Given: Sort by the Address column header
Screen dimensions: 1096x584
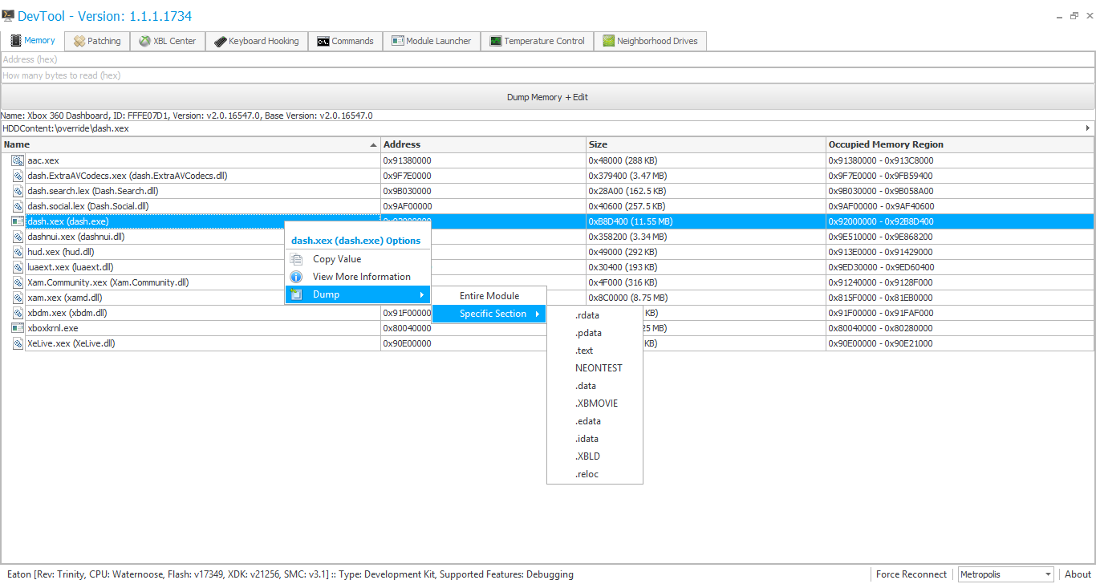Looking at the screenshot, I should click(x=484, y=144).
